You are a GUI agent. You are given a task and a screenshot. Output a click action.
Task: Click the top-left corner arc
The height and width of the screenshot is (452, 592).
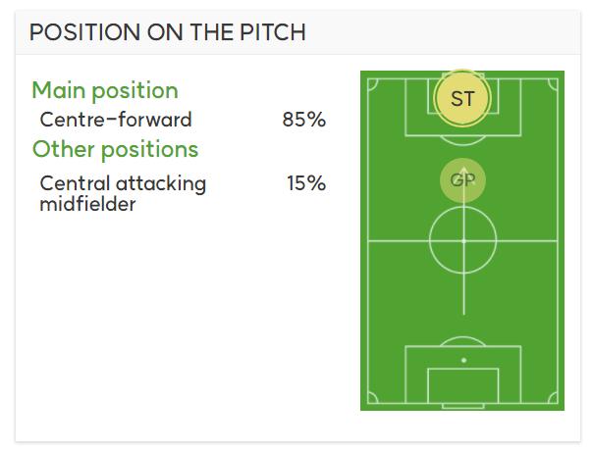tap(372, 84)
